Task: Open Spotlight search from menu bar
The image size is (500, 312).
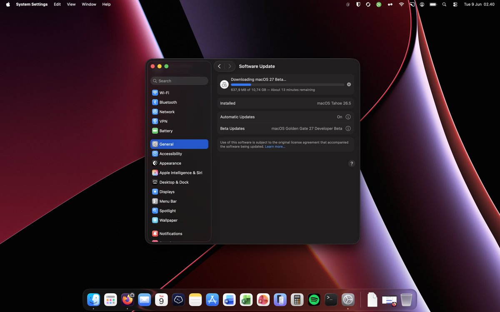Action: tap(444, 4)
